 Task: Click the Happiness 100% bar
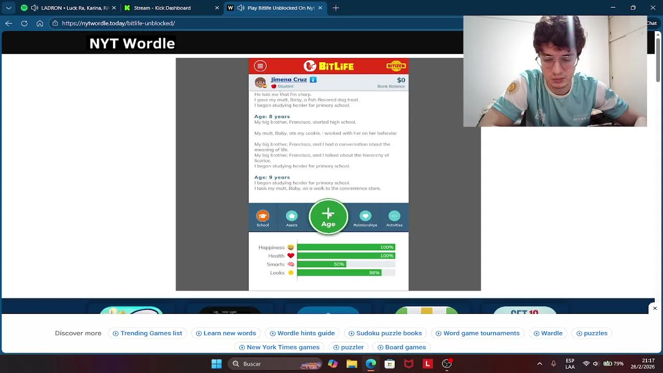tap(346, 247)
